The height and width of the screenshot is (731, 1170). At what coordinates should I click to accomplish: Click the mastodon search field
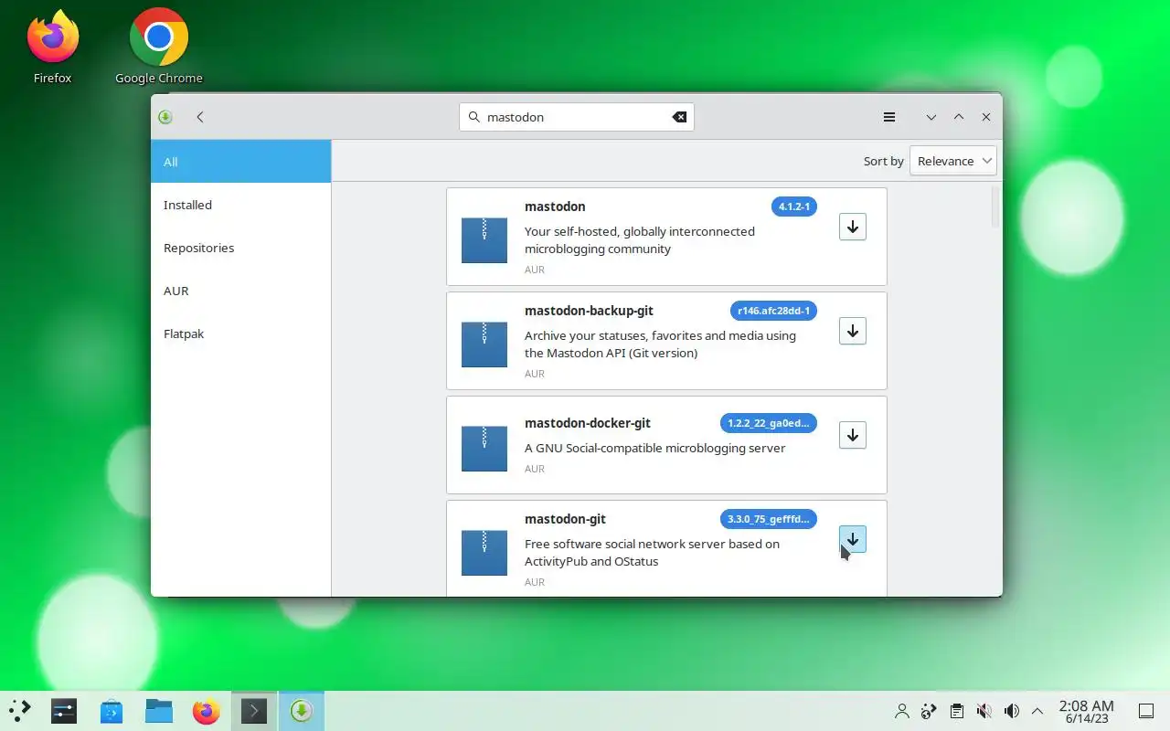click(576, 117)
